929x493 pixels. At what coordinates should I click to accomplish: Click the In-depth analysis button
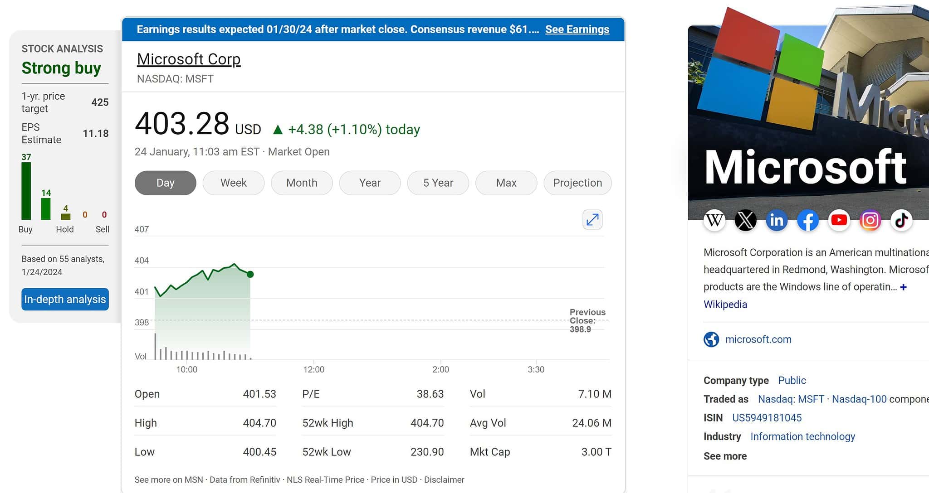tap(64, 299)
